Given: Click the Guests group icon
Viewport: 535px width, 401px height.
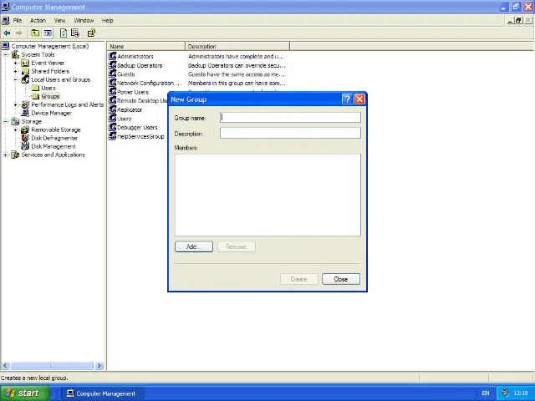Looking at the screenshot, I should 112,74.
